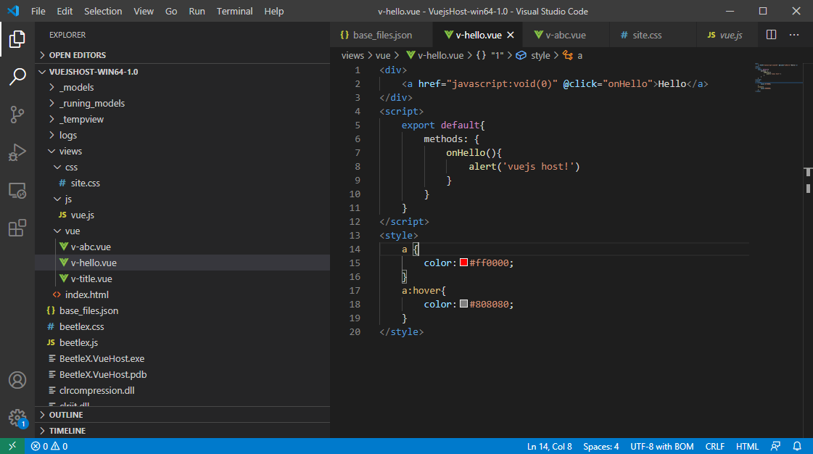The width and height of the screenshot is (813, 454).
Task: Switch to the base_files.json tab
Action: click(381, 35)
